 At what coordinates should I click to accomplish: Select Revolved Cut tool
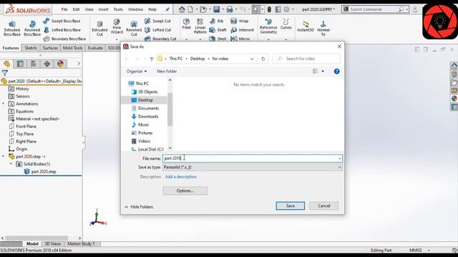134,28
